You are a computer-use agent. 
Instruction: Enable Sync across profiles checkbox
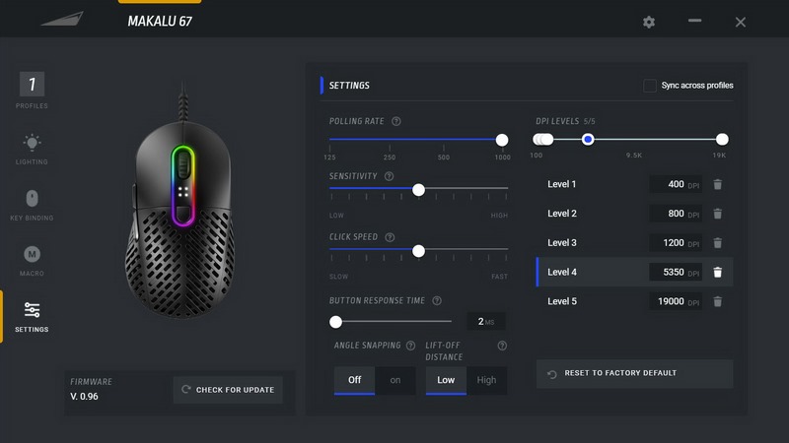(650, 86)
